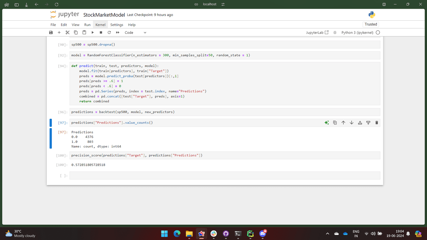The image size is (427, 240).
Task: Expand the hidden system tray icons chevron
Action: click(327, 234)
